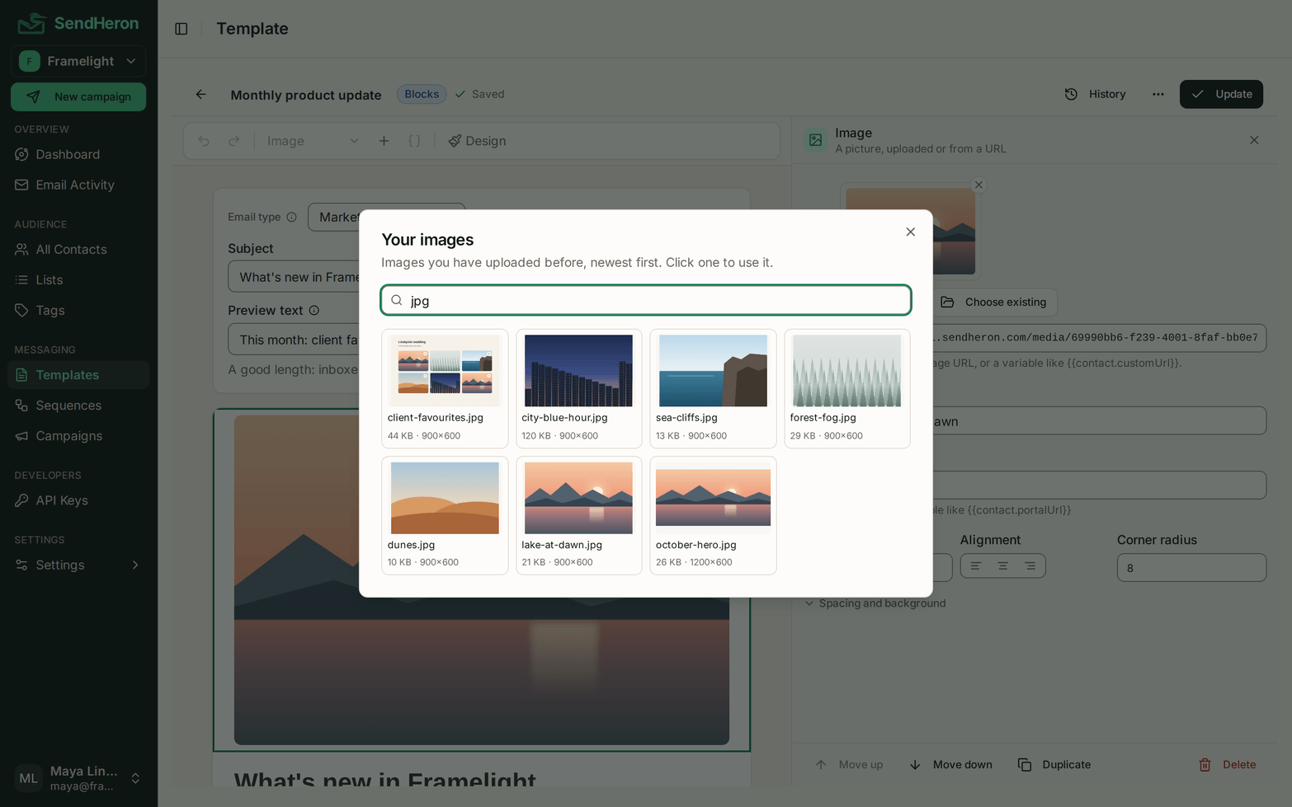
Task: Go back with the arrow icon
Action: point(200,94)
